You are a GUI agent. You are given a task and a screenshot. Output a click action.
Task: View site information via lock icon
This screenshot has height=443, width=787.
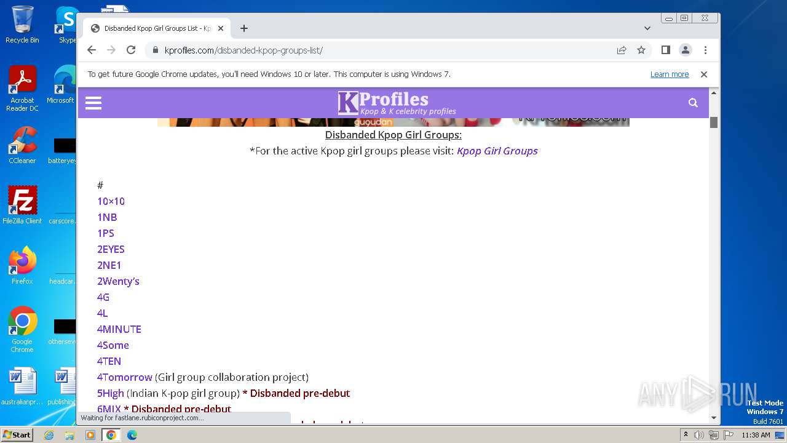[x=155, y=50]
